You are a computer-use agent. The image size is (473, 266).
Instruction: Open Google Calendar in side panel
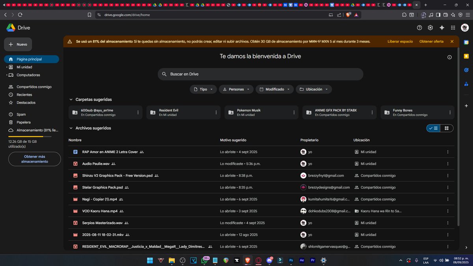click(x=466, y=42)
